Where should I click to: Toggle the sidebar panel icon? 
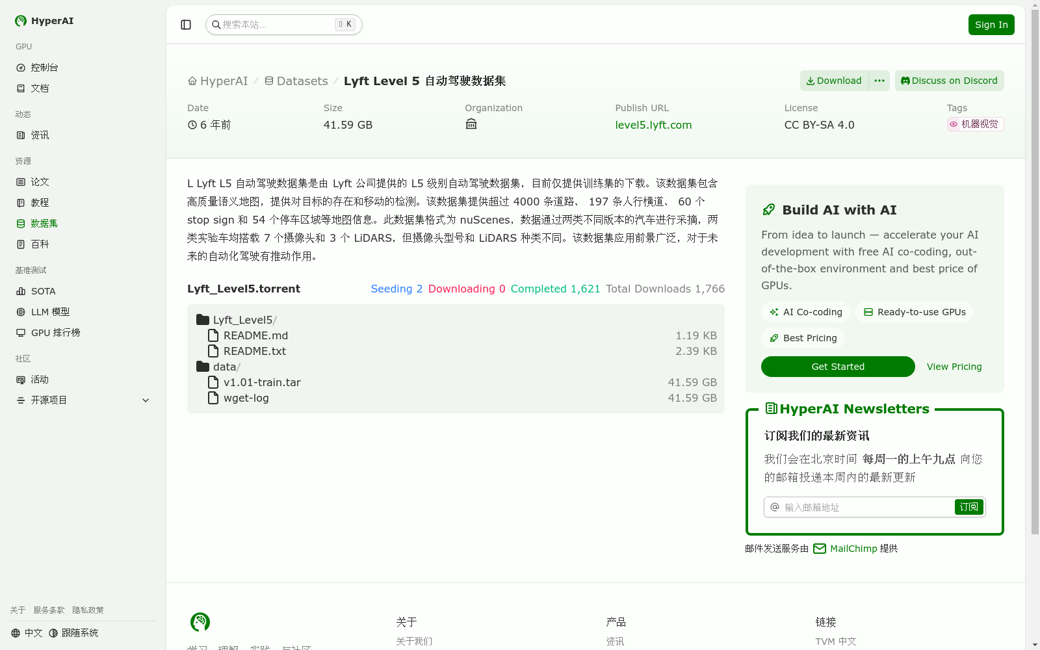186,25
